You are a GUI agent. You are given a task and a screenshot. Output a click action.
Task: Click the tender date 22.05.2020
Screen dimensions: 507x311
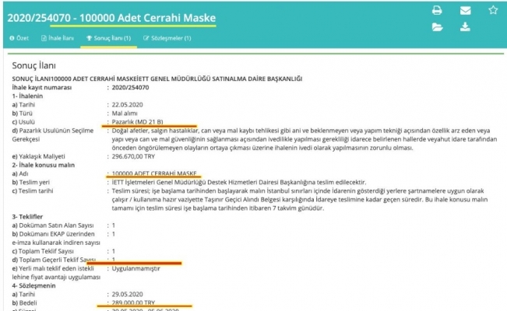pos(130,105)
